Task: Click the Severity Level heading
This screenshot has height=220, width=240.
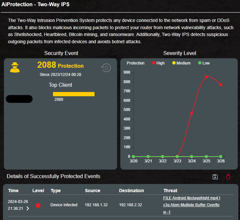Action: [180, 53]
